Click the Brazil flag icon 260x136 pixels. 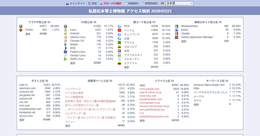(x=119, y=43)
